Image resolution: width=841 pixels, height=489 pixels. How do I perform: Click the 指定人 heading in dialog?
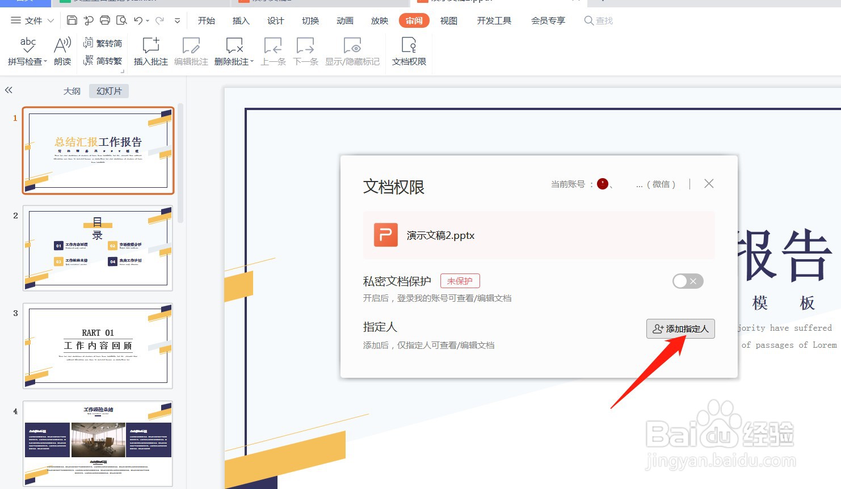(380, 327)
